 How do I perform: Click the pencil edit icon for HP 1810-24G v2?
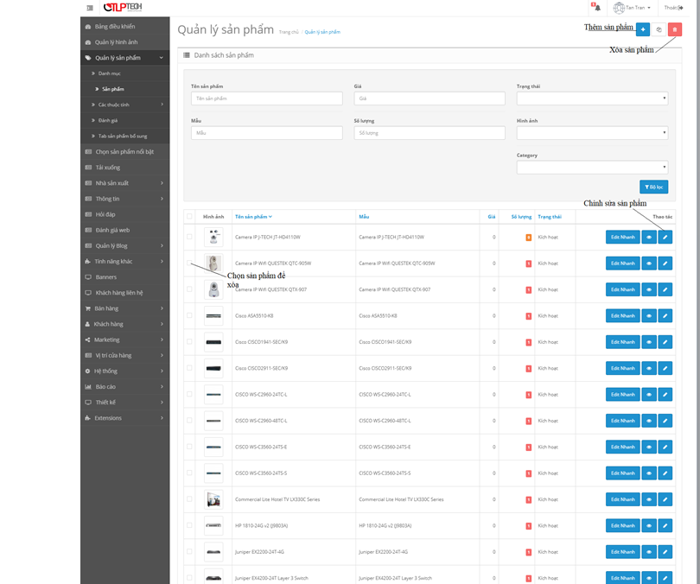(x=665, y=525)
